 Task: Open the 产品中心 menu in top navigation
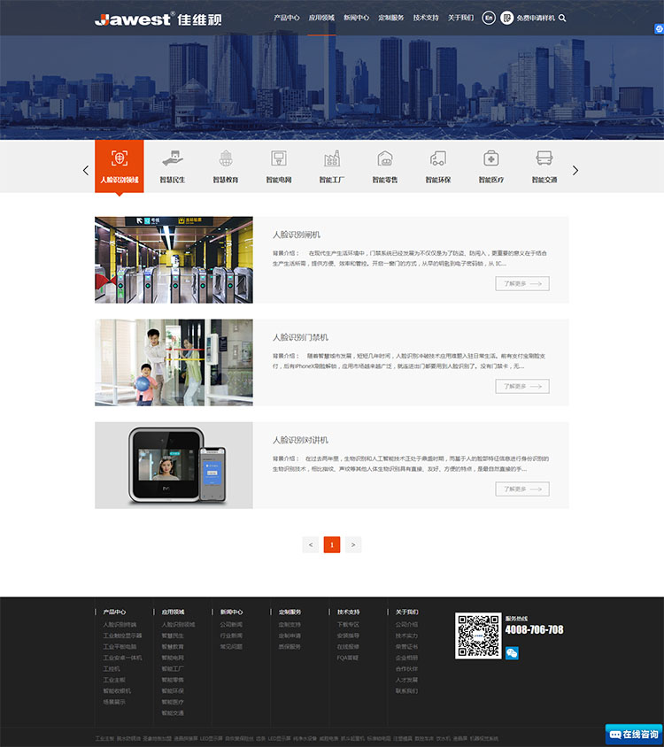click(287, 18)
